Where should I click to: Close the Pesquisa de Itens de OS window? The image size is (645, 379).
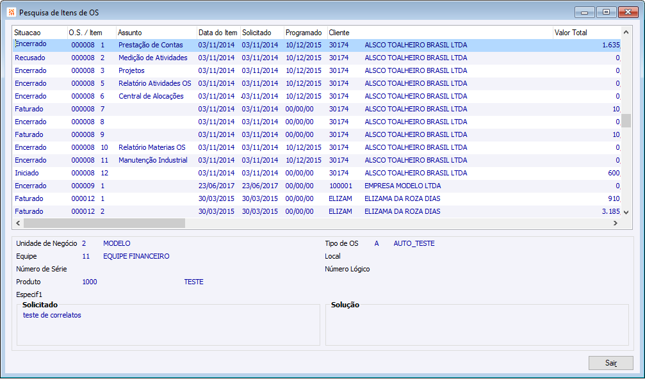628,12
